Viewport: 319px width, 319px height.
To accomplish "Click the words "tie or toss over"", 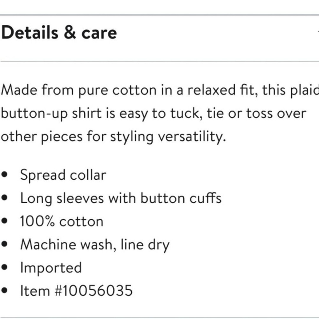I will coord(256,113).
